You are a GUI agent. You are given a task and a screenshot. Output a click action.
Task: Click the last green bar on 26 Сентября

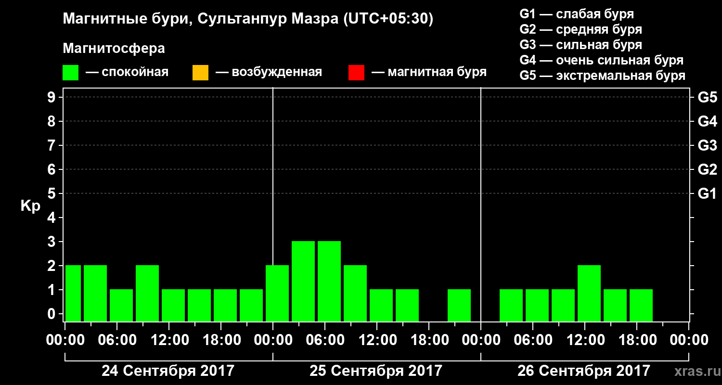(x=641, y=305)
